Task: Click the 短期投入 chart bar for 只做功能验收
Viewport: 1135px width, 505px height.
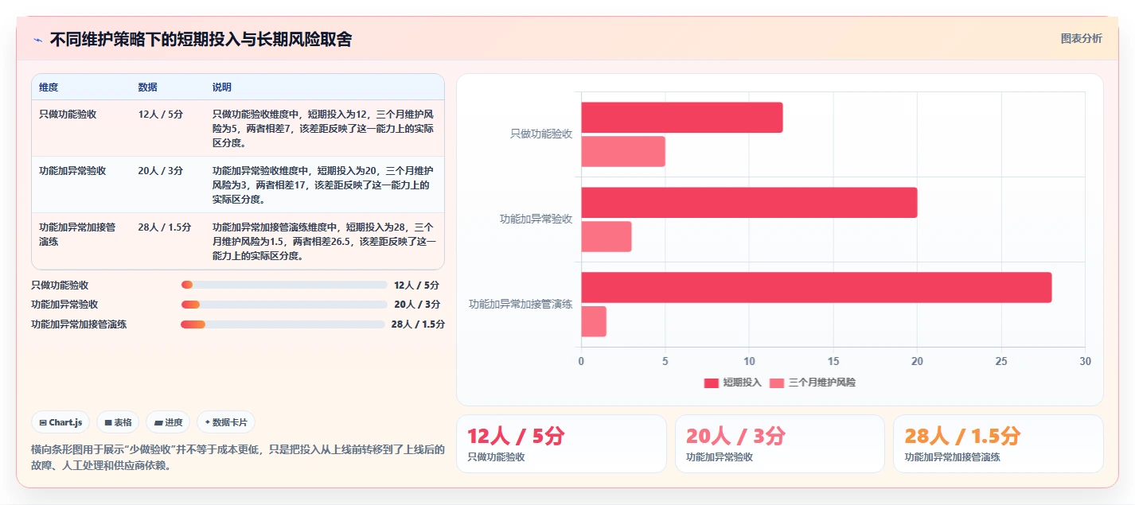Action: click(682, 117)
